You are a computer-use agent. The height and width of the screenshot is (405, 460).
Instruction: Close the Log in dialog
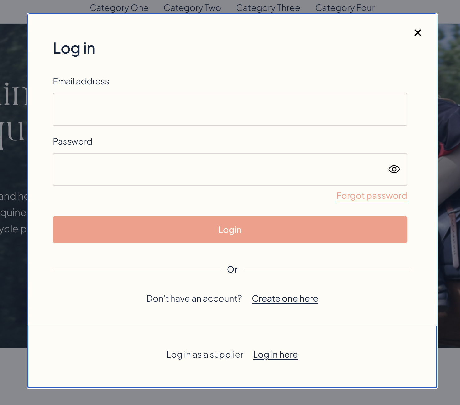tap(418, 33)
